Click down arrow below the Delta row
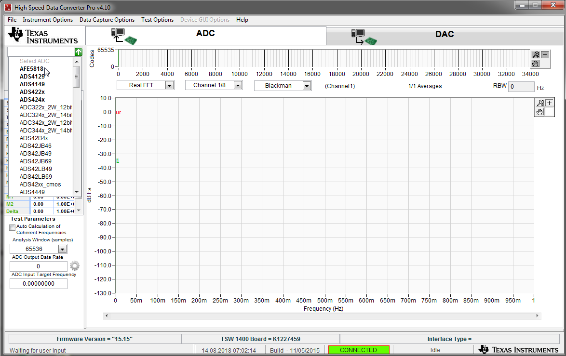The width and height of the screenshot is (566, 356). (79, 211)
